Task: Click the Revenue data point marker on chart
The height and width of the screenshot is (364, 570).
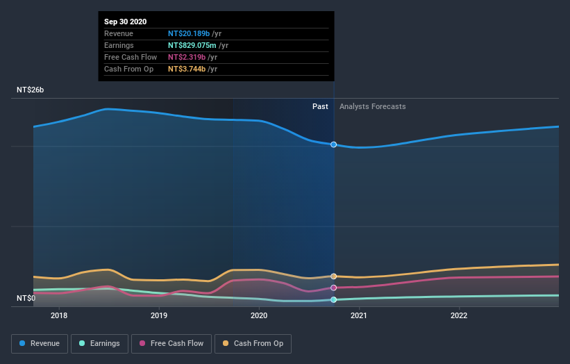Action: pyautogui.click(x=333, y=144)
